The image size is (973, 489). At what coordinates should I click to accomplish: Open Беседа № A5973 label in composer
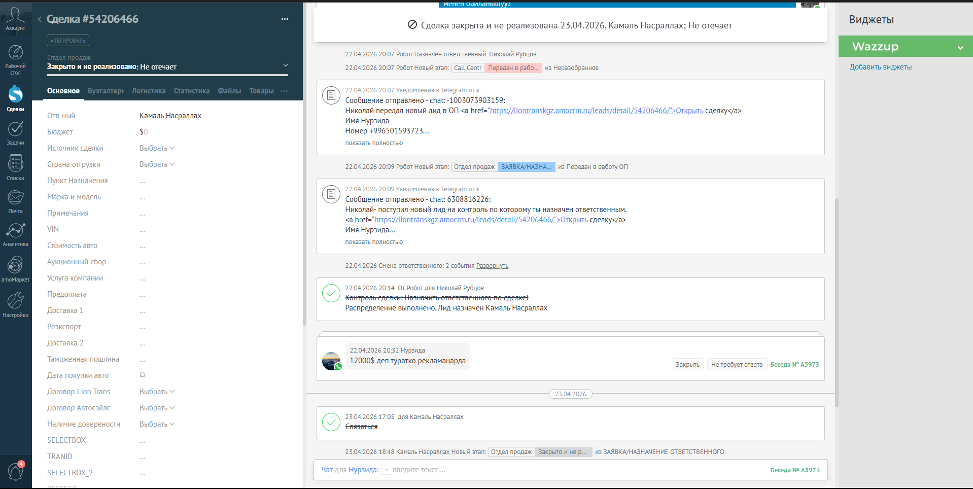tap(795, 470)
